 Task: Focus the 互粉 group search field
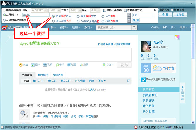143,15
